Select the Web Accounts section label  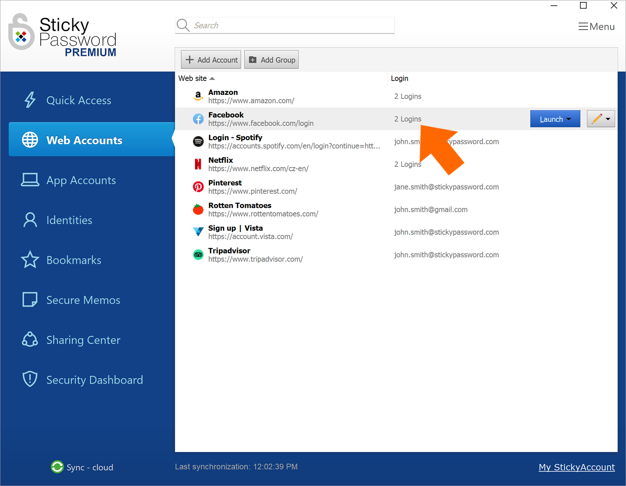pyautogui.click(x=84, y=140)
